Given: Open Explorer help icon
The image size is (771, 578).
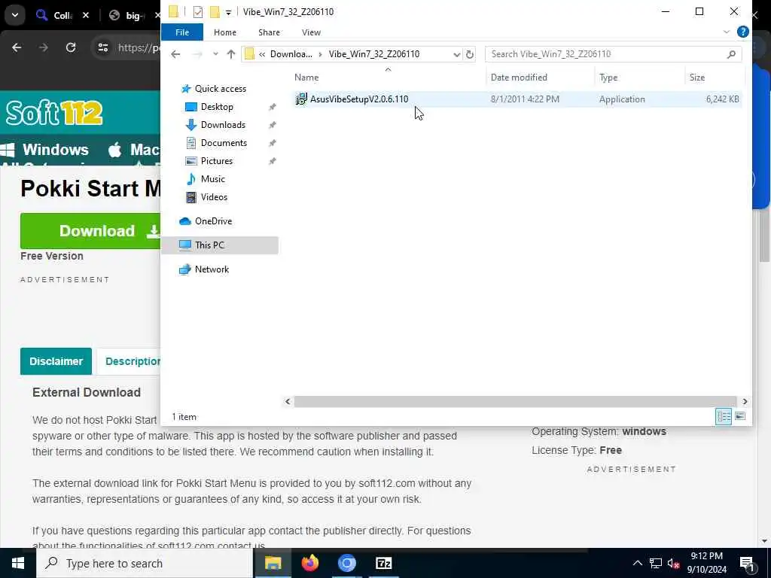Looking at the screenshot, I should (743, 32).
